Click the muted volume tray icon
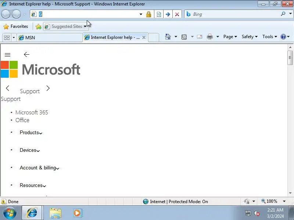This screenshot has height=220, width=294. (257, 213)
